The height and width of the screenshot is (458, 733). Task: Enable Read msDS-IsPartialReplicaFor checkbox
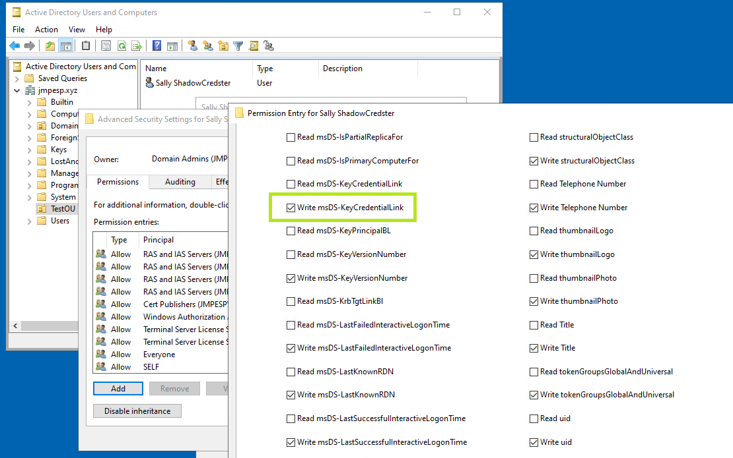pos(291,137)
